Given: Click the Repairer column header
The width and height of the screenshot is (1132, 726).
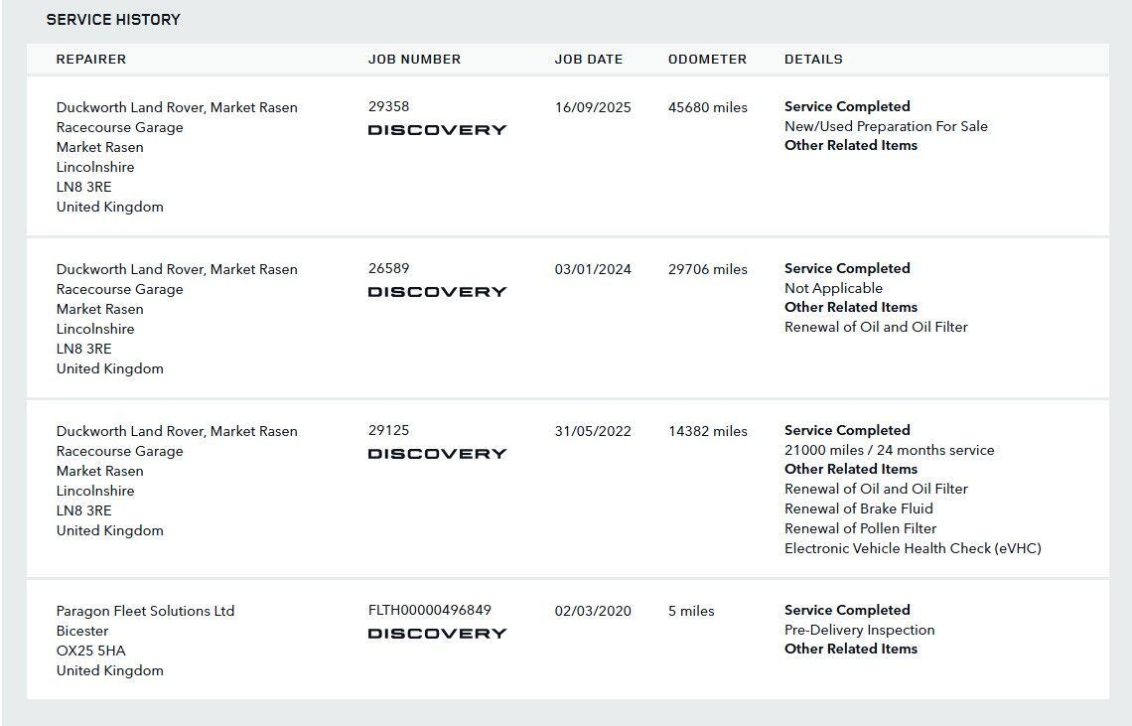Looking at the screenshot, I should 91,59.
